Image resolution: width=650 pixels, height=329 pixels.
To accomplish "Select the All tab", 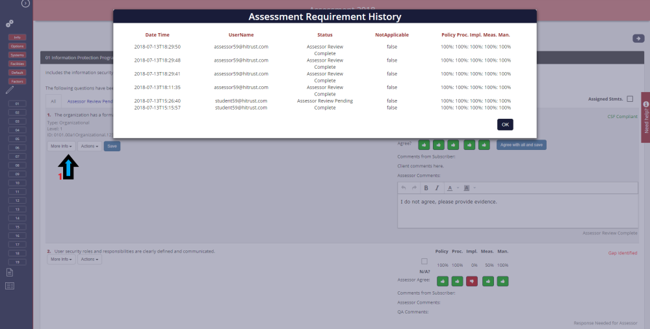I will tap(53, 101).
